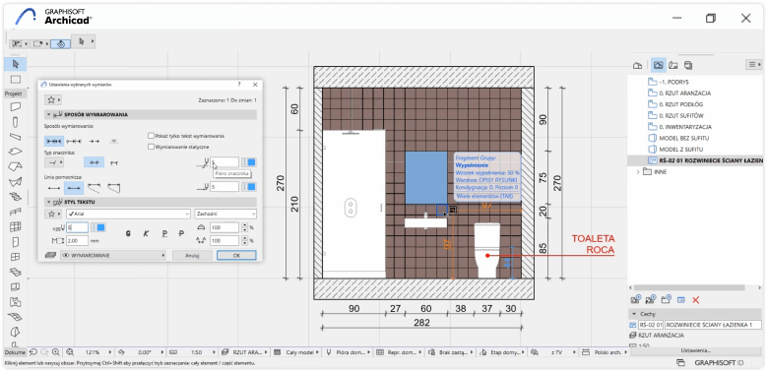The image size is (767, 372).
Task: Select the Marquee tool in the toolbox
Action: click(15, 79)
